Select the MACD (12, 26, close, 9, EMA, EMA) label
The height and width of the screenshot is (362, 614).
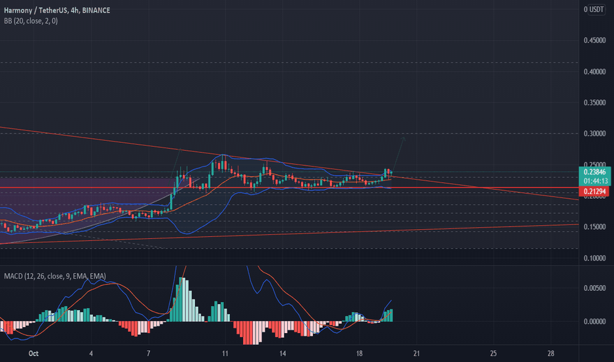[x=55, y=276]
